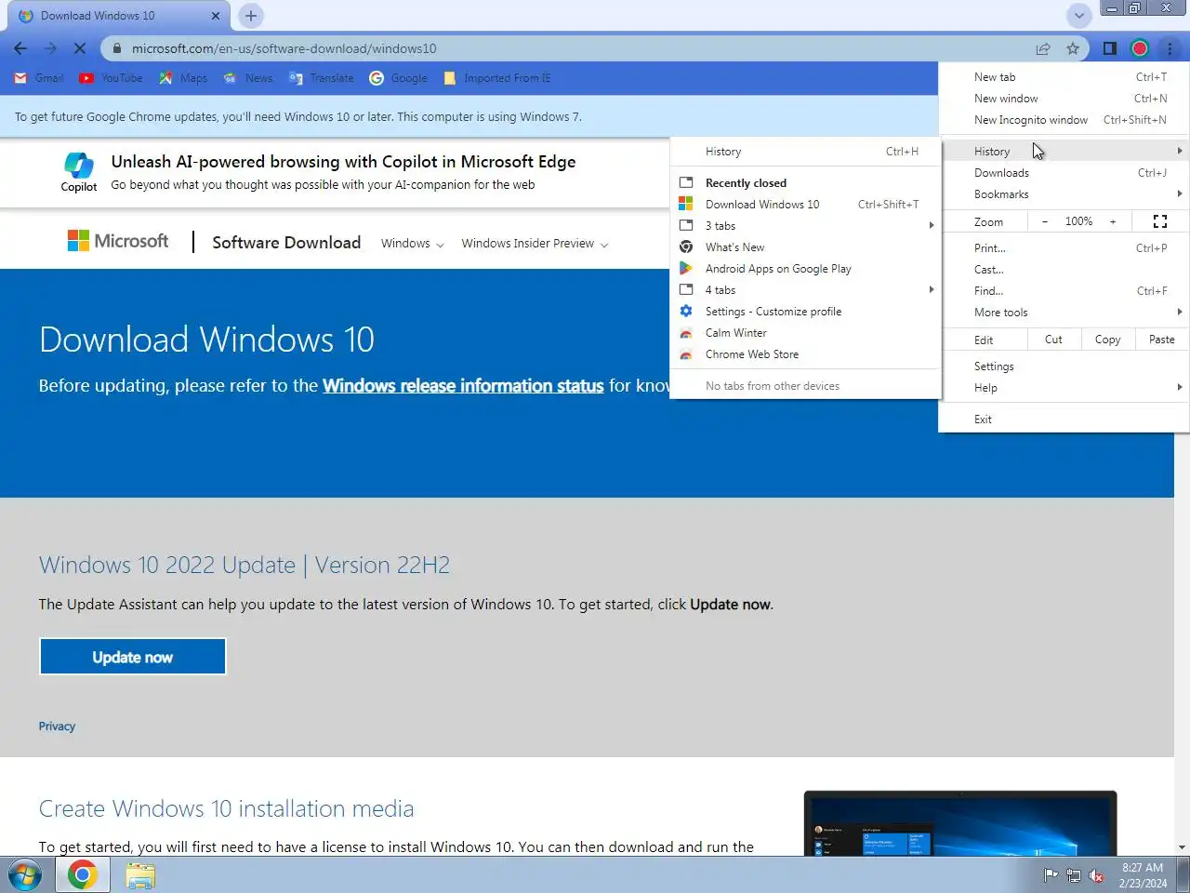Open full History page from submenu
1190x893 pixels.
pos(805,152)
